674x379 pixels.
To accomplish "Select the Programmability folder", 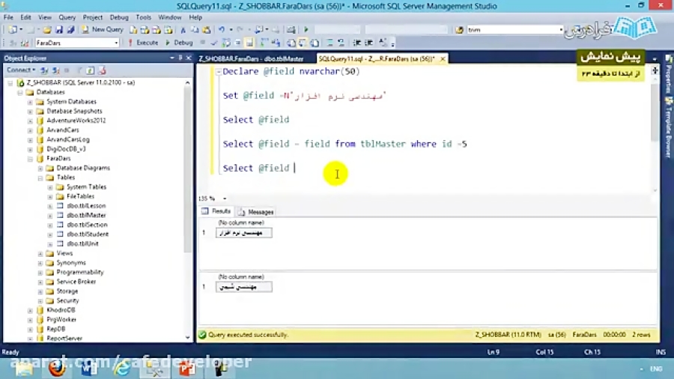I will pos(80,272).
